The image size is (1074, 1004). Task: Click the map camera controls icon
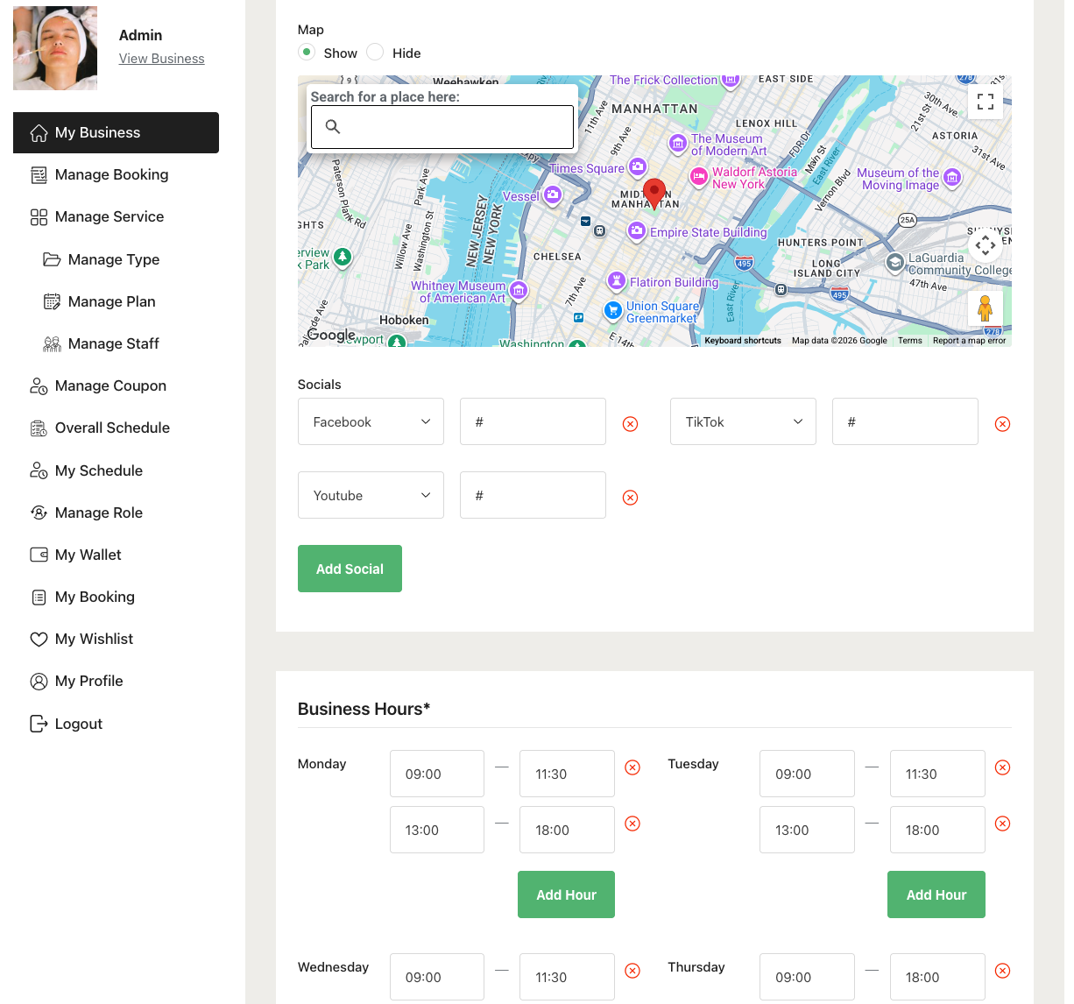click(x=986, y=244)
